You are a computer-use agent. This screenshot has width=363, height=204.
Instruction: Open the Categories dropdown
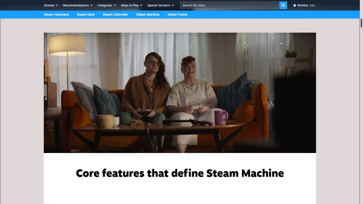(x=107, y=5)
